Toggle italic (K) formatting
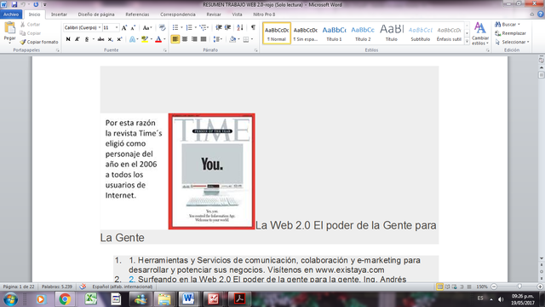 pyautogui.click(x=77, y=39)
